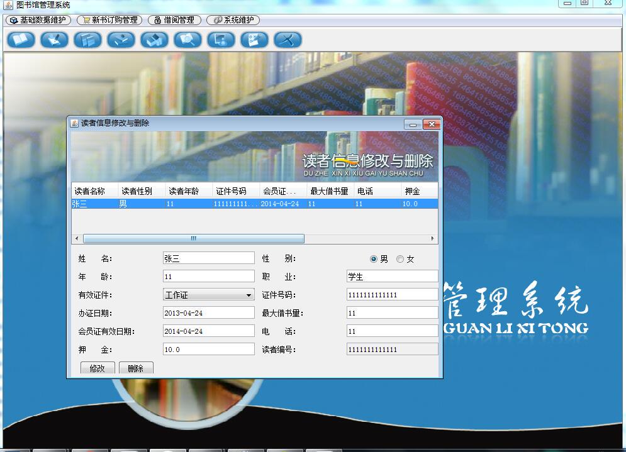Click the 电话 column header
626x452 pixels.
click(x=377, y=191)
